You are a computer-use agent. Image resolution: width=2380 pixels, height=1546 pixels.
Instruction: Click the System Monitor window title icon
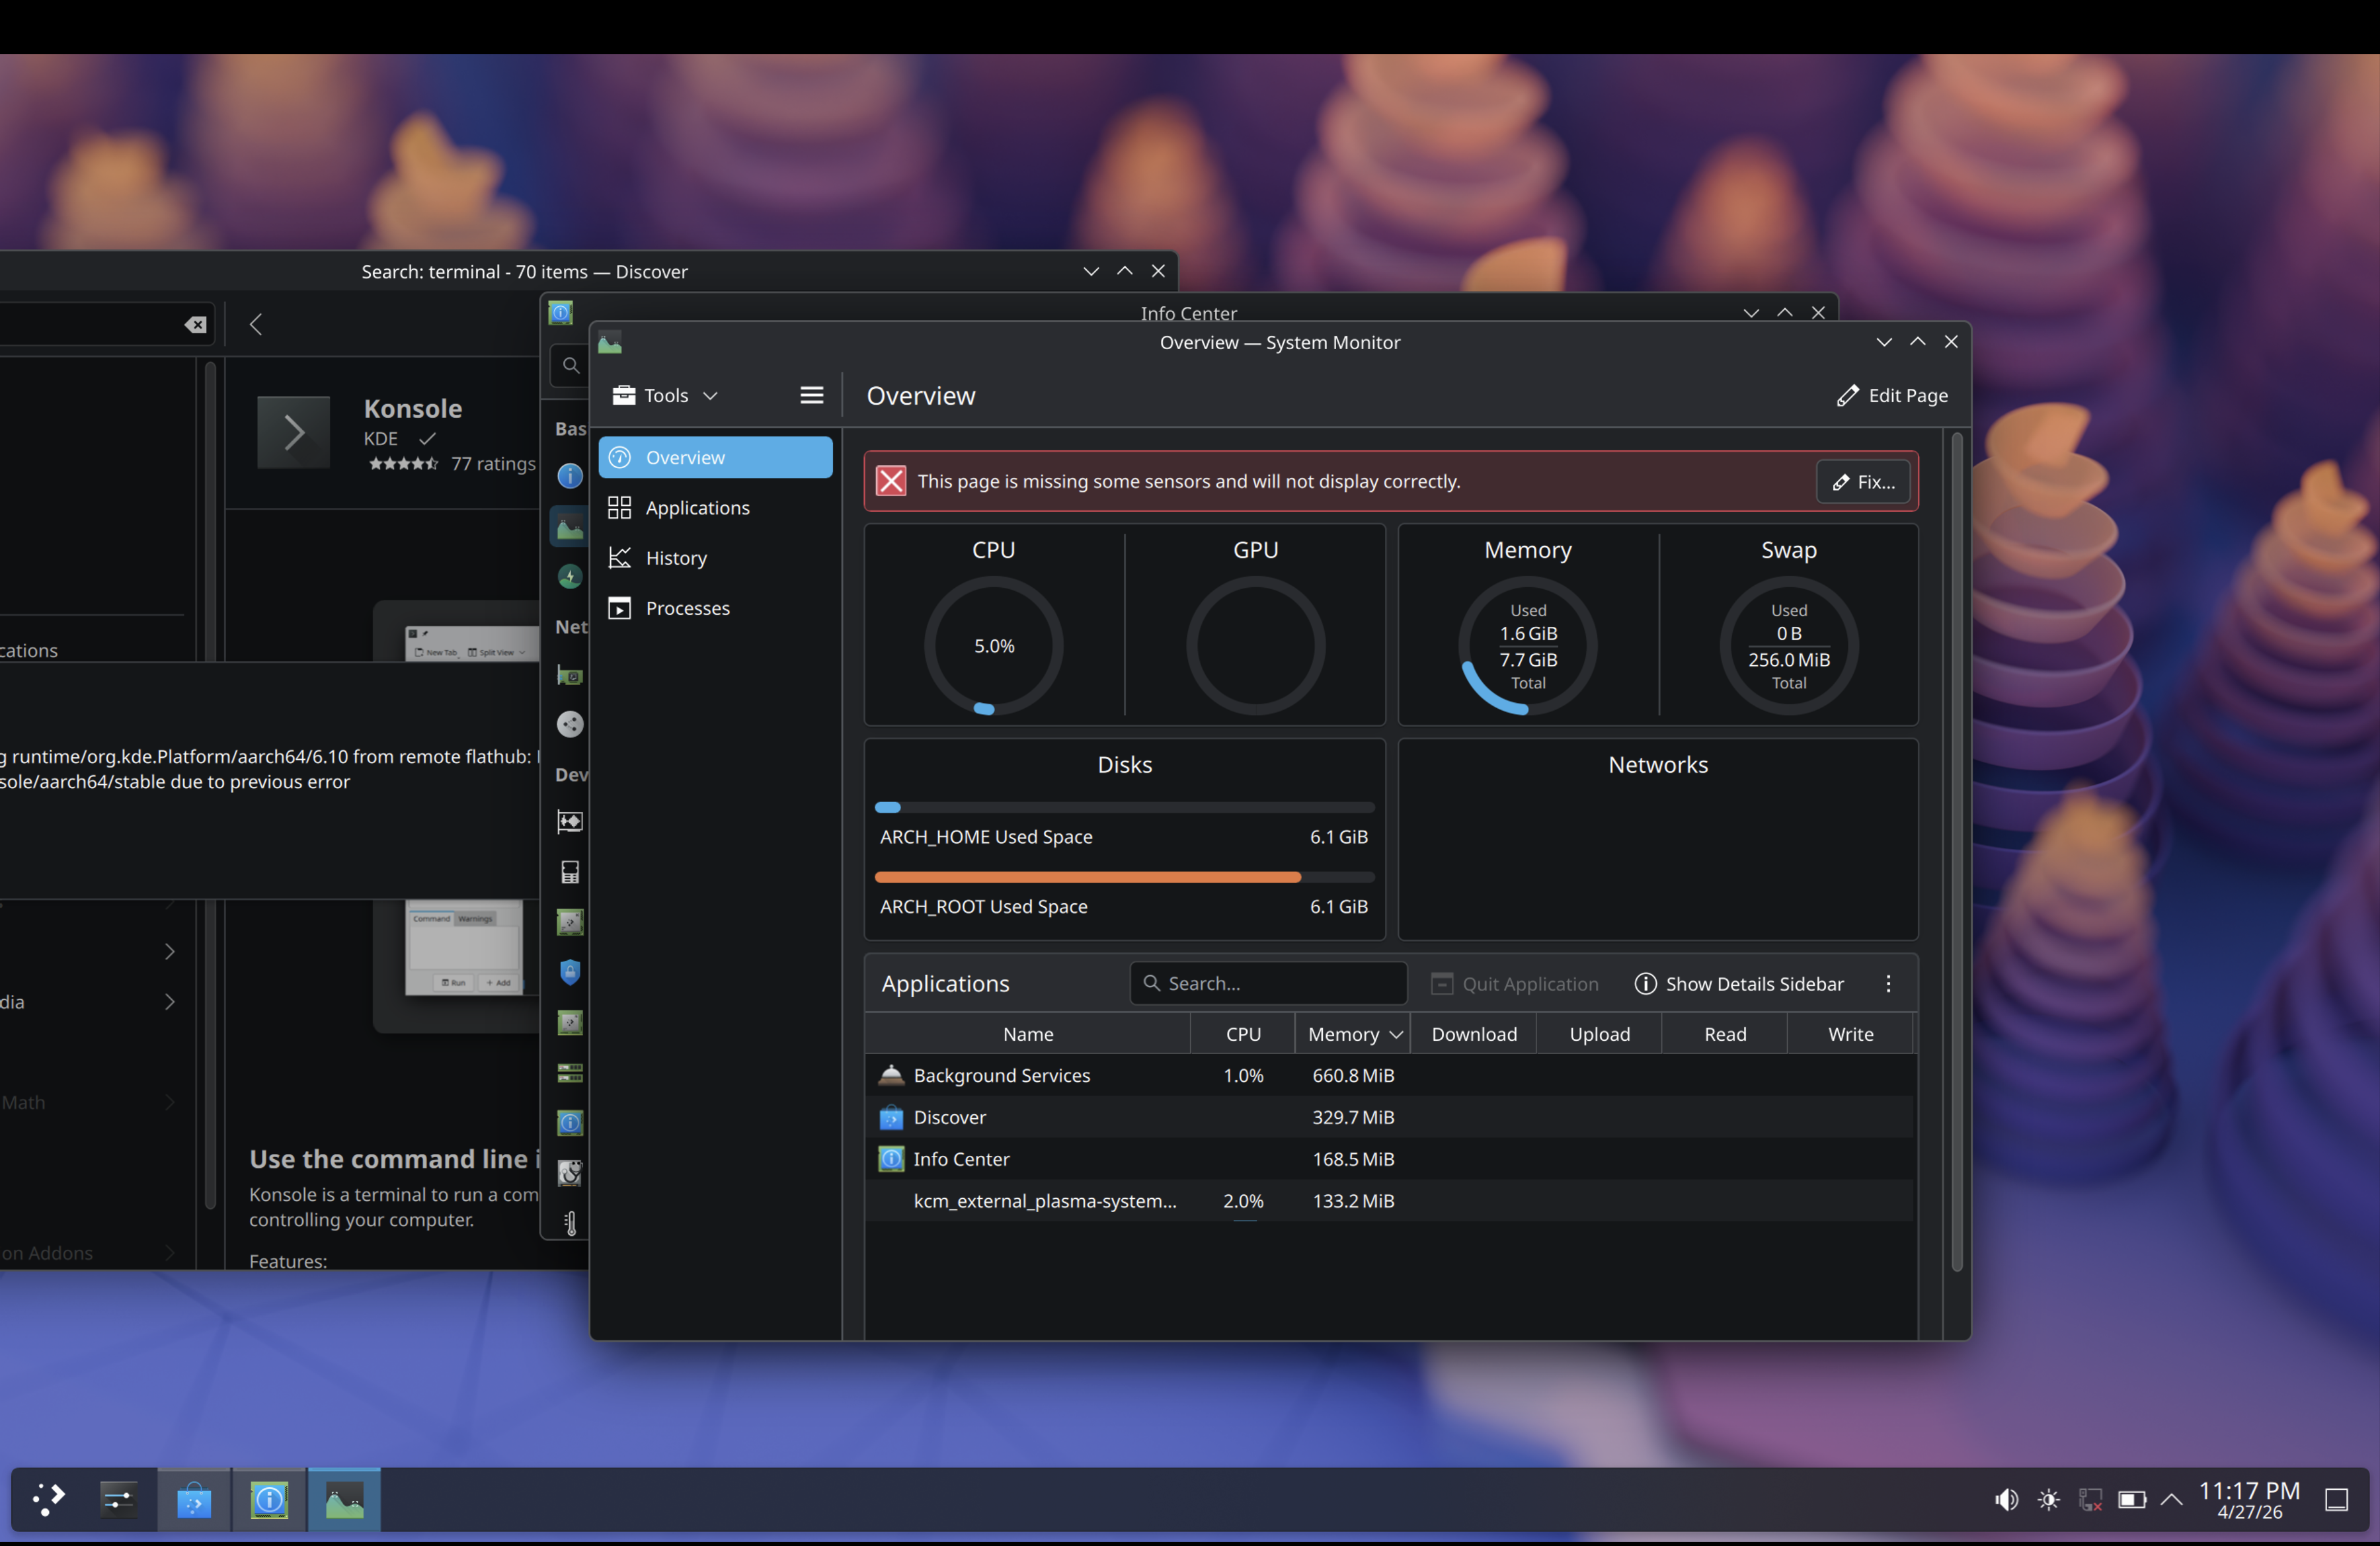[x=610, y=343]
